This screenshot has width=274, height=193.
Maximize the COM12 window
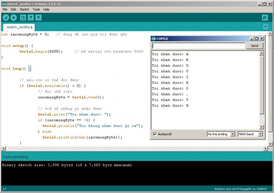[x=256, y=38]
